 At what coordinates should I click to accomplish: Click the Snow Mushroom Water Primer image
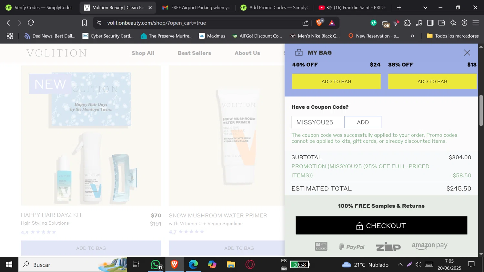tap(227, 135)
